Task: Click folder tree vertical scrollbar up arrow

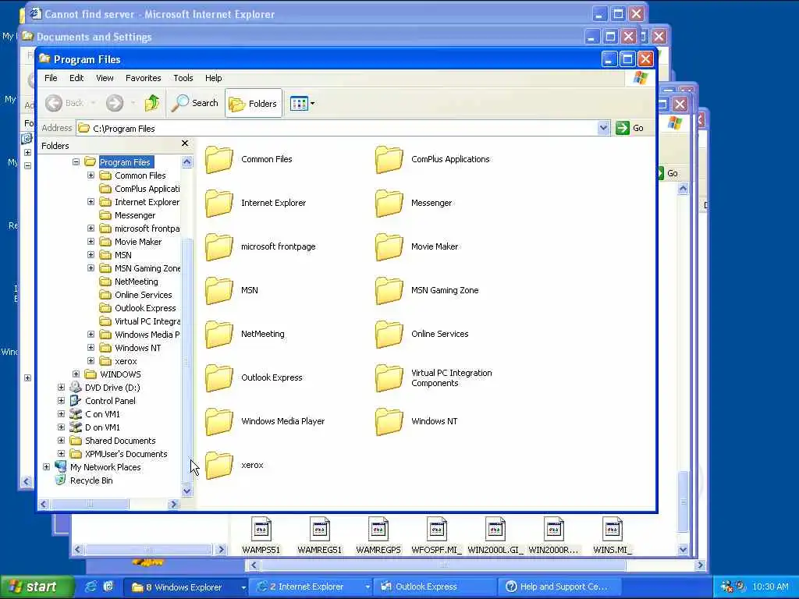Action: point(187,162)
